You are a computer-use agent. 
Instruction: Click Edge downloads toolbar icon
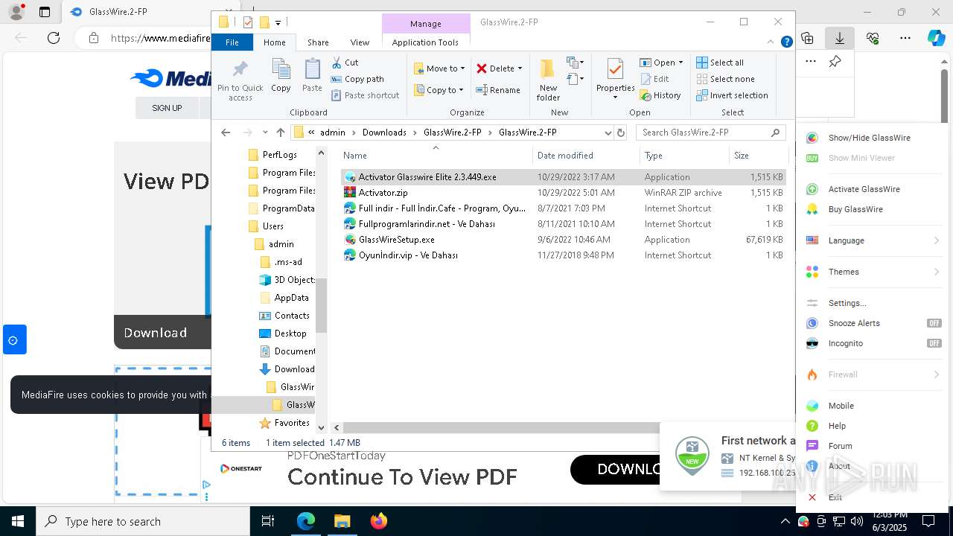tap(840, 38)
